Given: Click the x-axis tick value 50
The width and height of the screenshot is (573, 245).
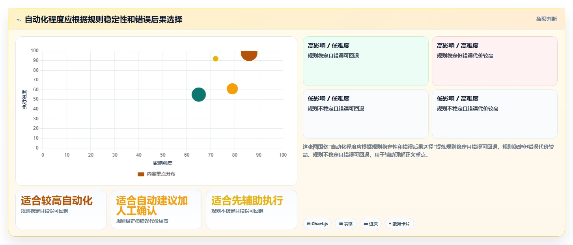Looking at the screenshot, I should [x=163, y=155].
